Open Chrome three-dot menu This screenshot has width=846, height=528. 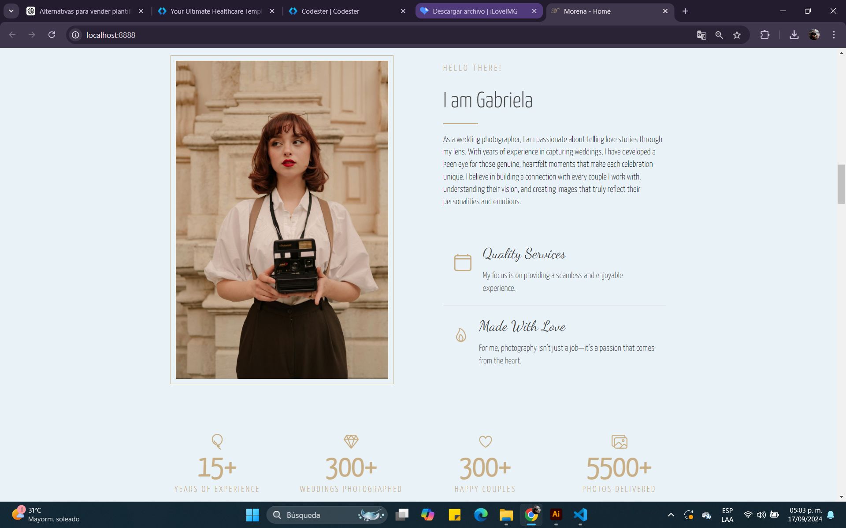[x=834, y=35]
